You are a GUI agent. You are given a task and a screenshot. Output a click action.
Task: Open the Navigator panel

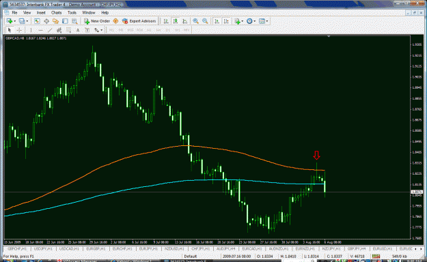coord(55,21)
